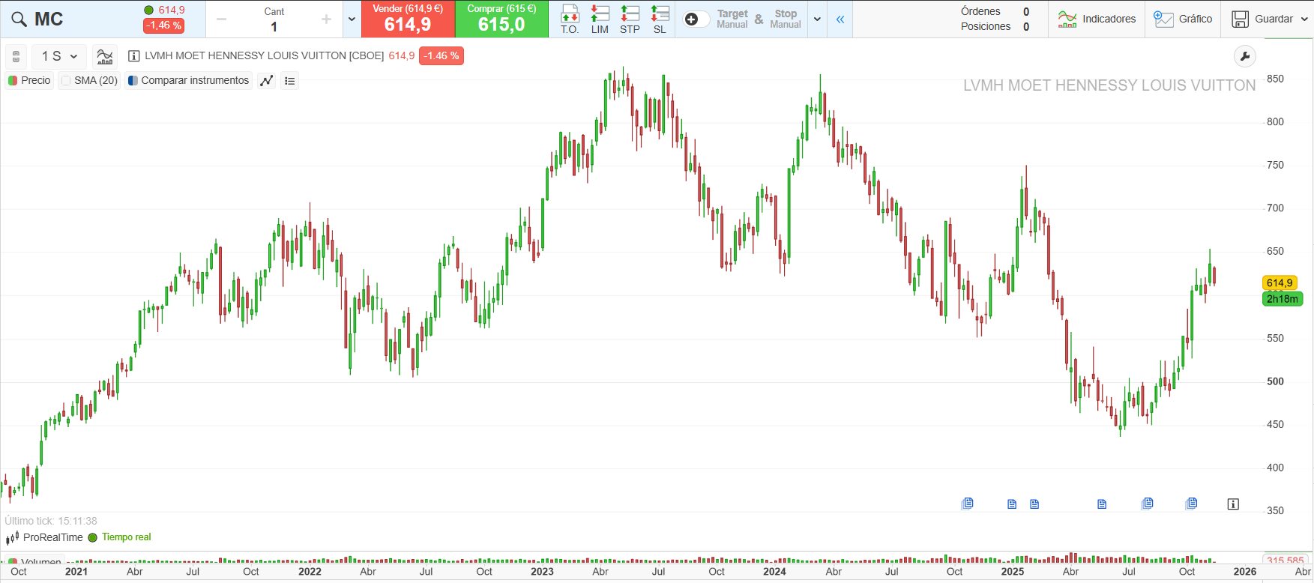Select the STP stop order icon

[x=630, y=19]
